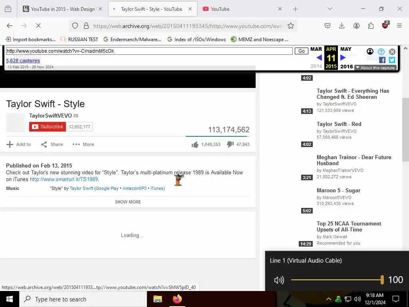
Task: Open the Firefox downloads panel
Action: coord(342,26)
